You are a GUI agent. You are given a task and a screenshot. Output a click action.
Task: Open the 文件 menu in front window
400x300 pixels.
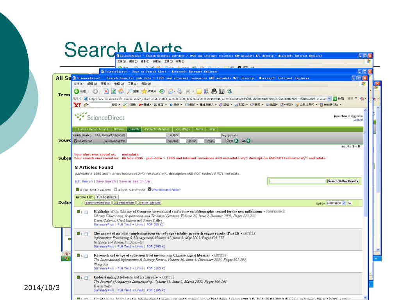78,84
